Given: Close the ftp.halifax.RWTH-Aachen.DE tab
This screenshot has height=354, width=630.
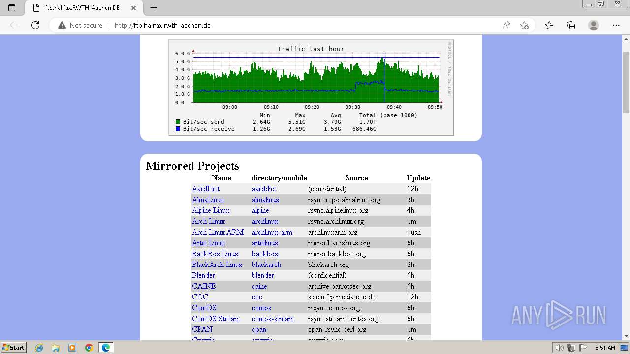Looking at the screenshot, I should 134,8.
